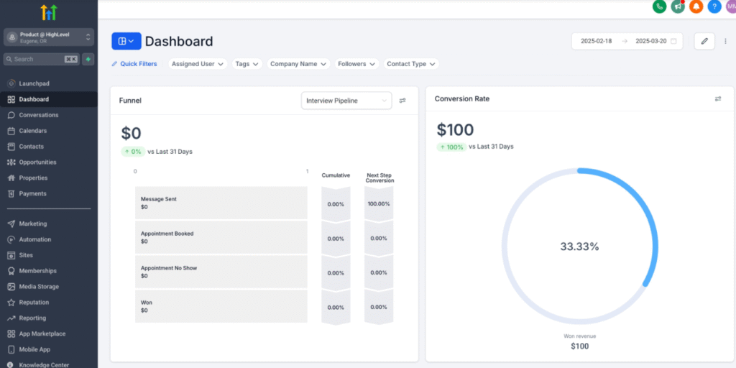
Task: Open Mobile App in sidebar
Action: coord(49,350)
